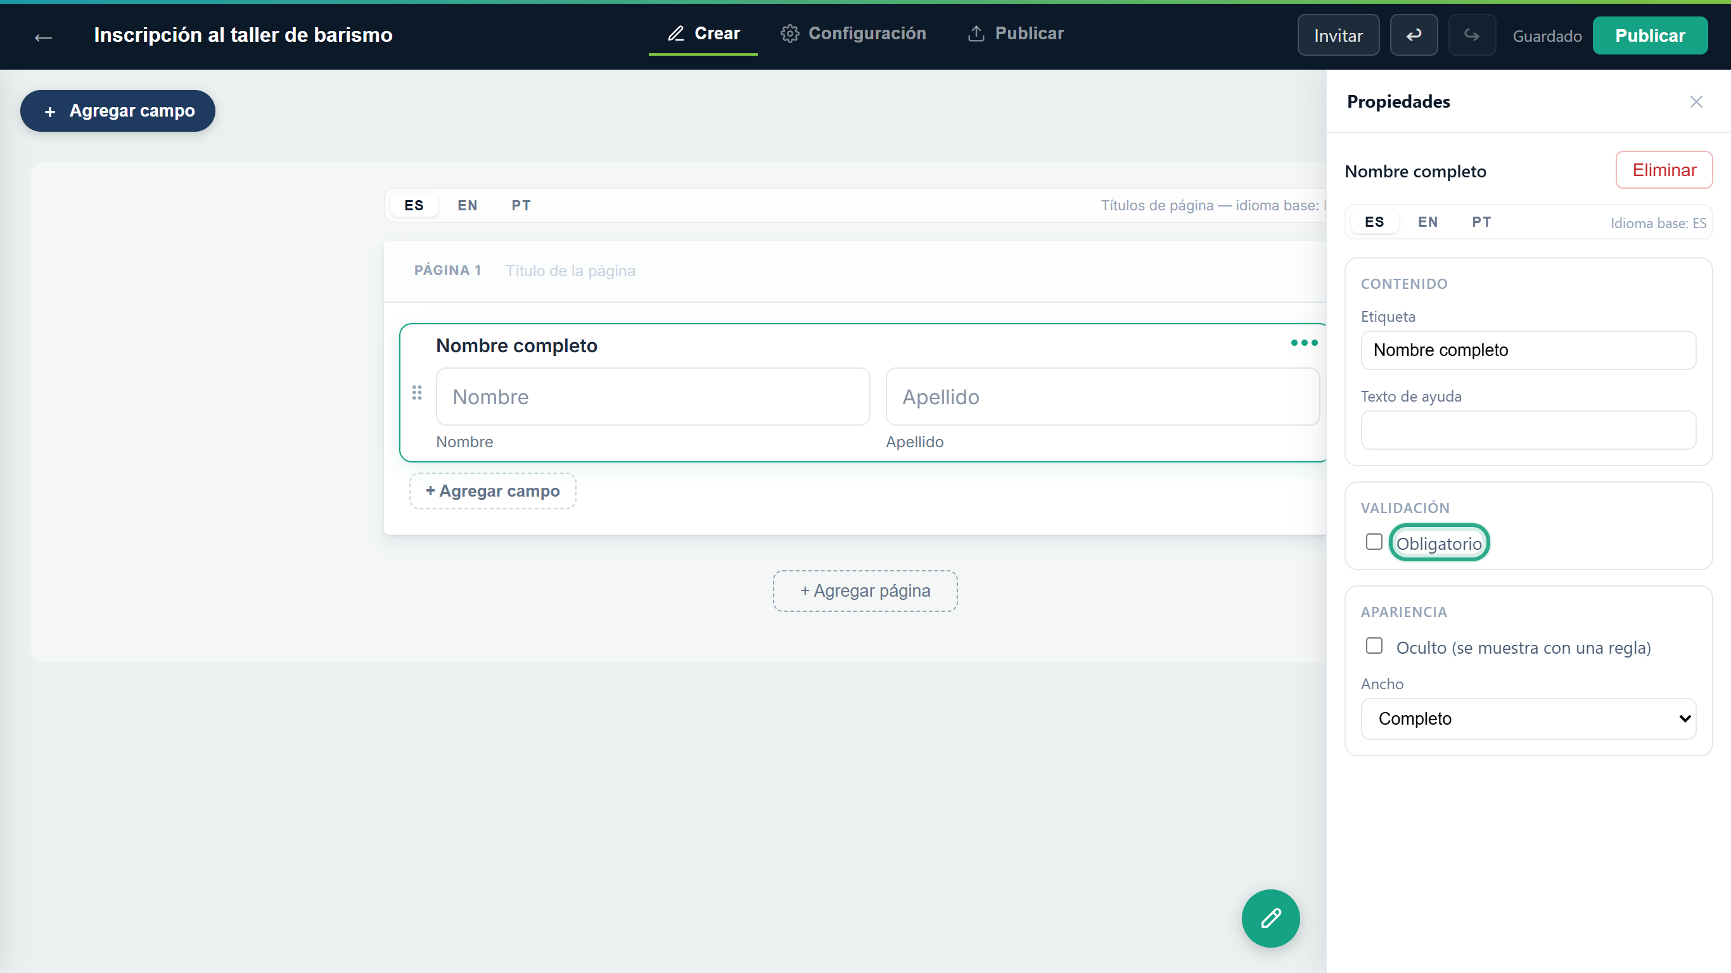Screen dimensions: 1731x973
Task: Select PT tab above page titles
Action: (521, 205)
